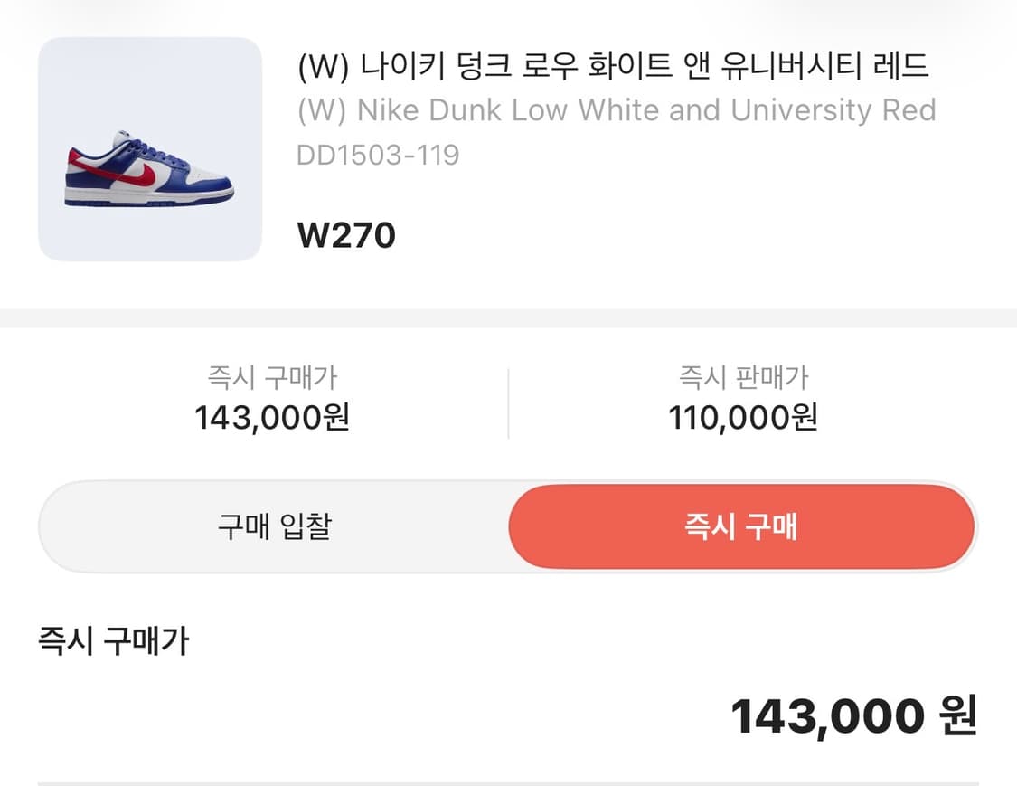Screen dimensions: 1017x786
Task: Select the W270 size label
Action: pyautogui.click(x=346, y=235)
